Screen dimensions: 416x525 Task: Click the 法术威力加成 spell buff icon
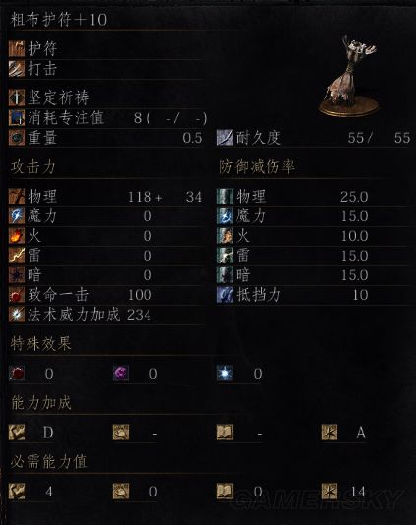click(17, 315)
